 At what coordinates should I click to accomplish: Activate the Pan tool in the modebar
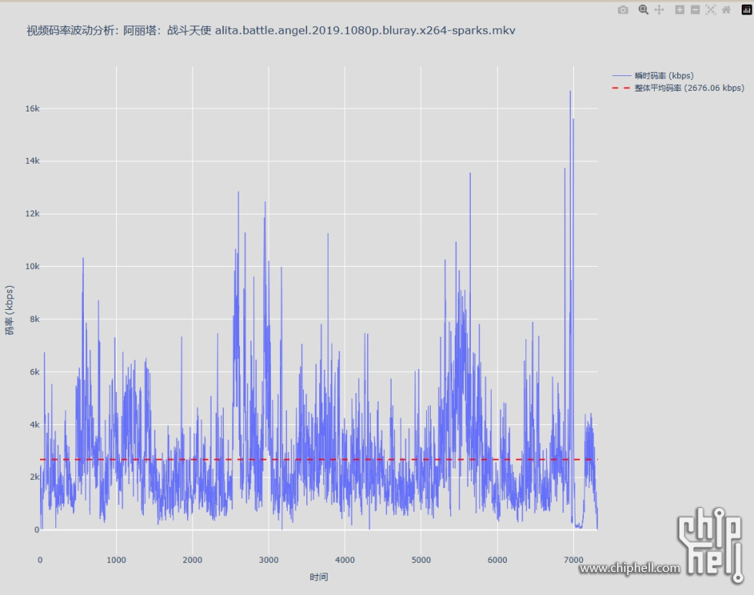[659, 10]
